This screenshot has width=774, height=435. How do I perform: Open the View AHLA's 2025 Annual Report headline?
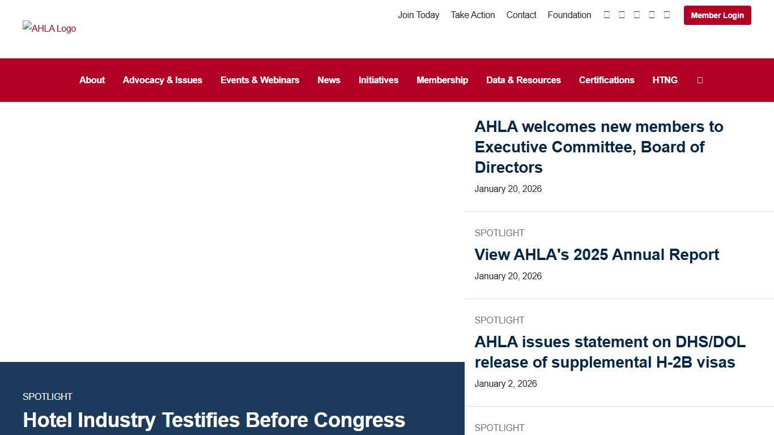(x=597, y=255)
